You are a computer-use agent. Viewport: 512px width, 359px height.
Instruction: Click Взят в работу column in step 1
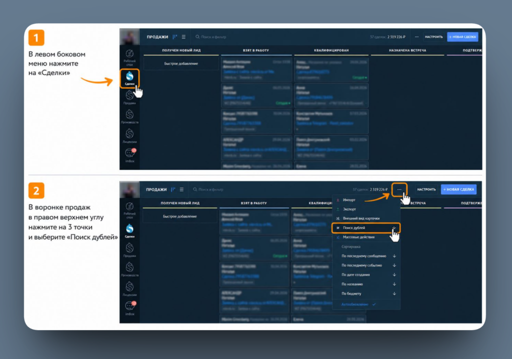(x=256, y=50)
